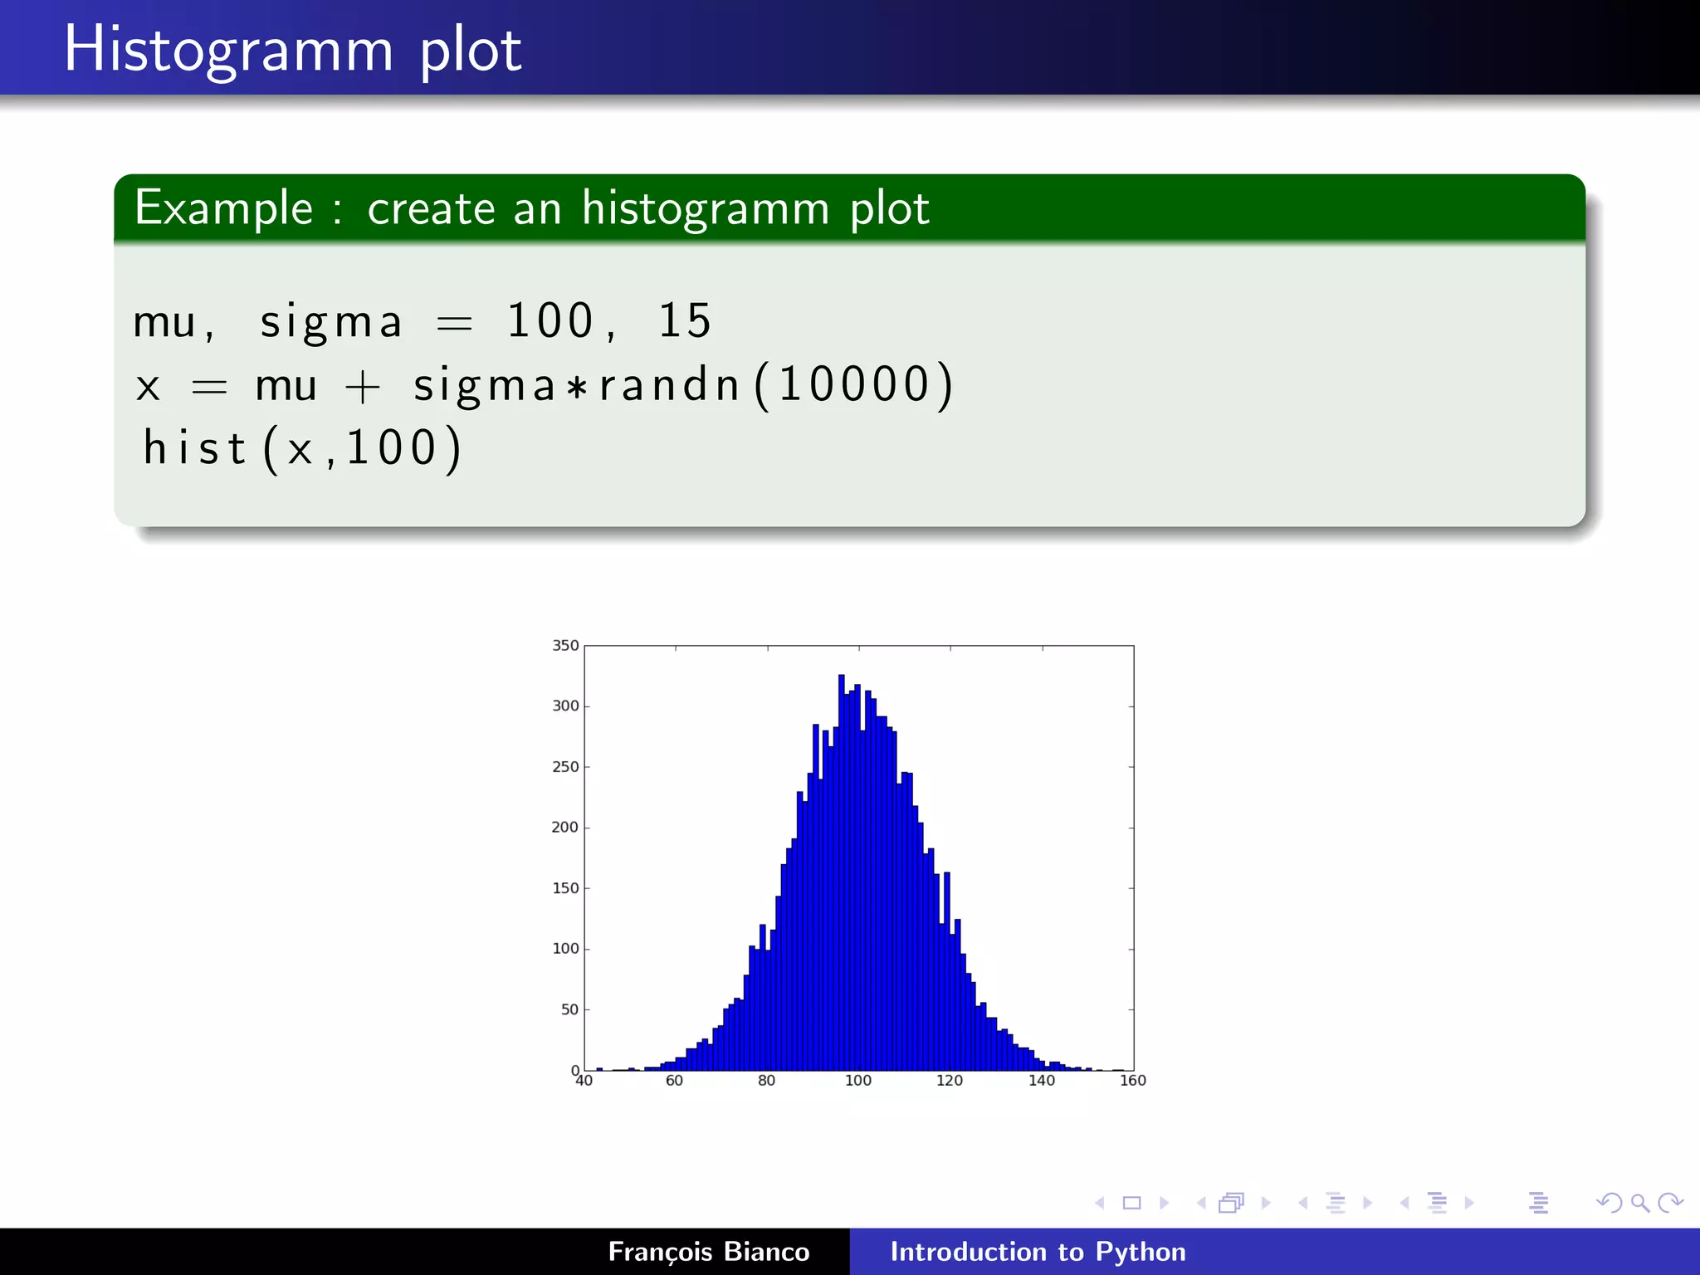The width and height of the screenshot is (1700, 1275).
Task: Click the y-axis label 350
Action: point(565,645)
